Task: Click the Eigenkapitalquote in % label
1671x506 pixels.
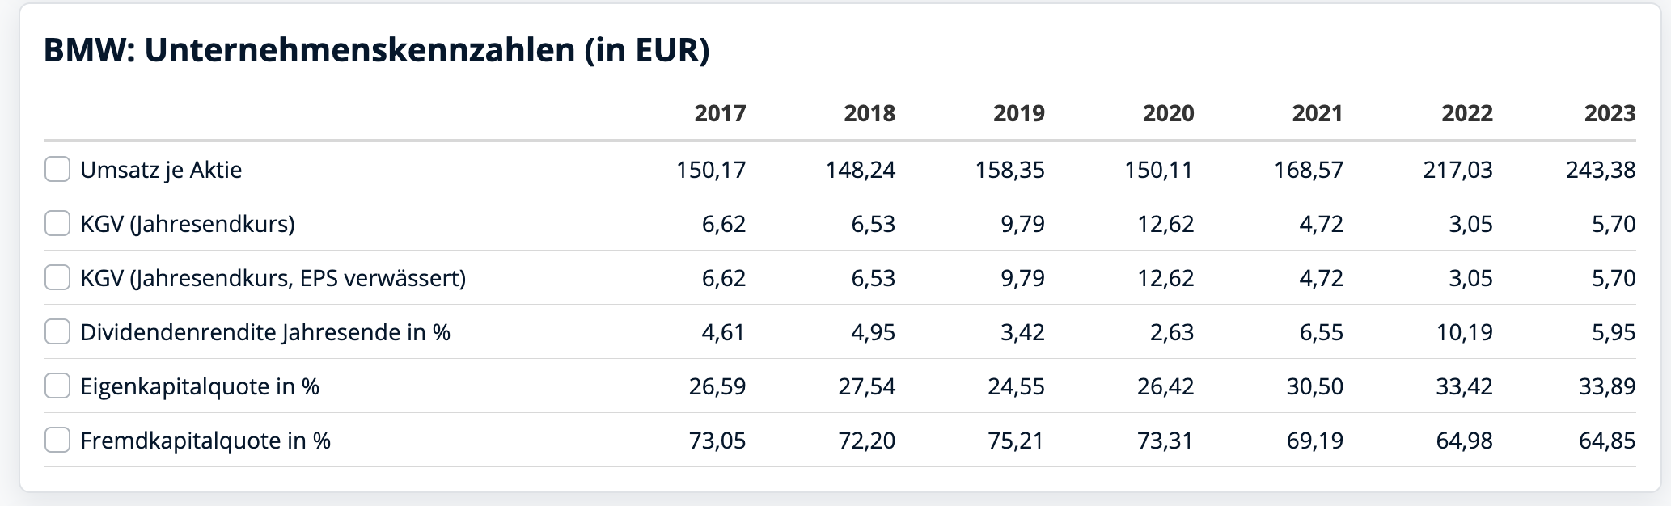Action: [x=200, y=386]
